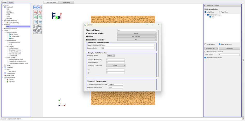Image resolution: width=245 pixels, height=121 pixels.
Task: Select Abaqus under LoadMesh
Action: [x=9, y=11]
